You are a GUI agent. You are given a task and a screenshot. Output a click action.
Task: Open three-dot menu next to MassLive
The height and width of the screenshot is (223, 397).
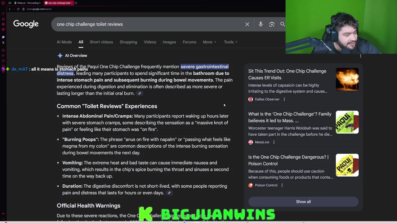tap(274, 142)
